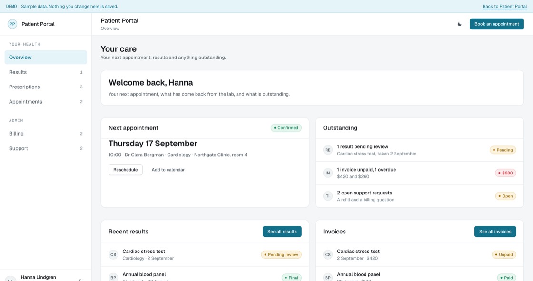Image resolution: width=533 pixels, height=281 pixels.
Task: Click the IN avatar for unpaid invoices
Action: point(328,173)
